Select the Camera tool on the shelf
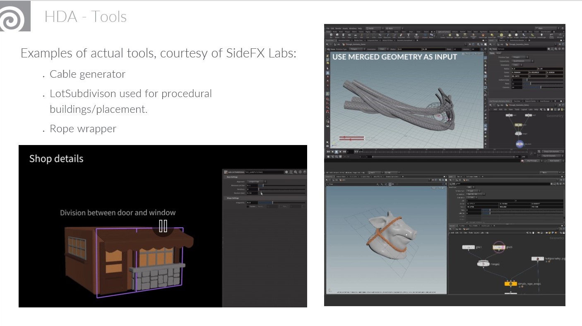This screenshot has height=326, width=582. (443, 35)
